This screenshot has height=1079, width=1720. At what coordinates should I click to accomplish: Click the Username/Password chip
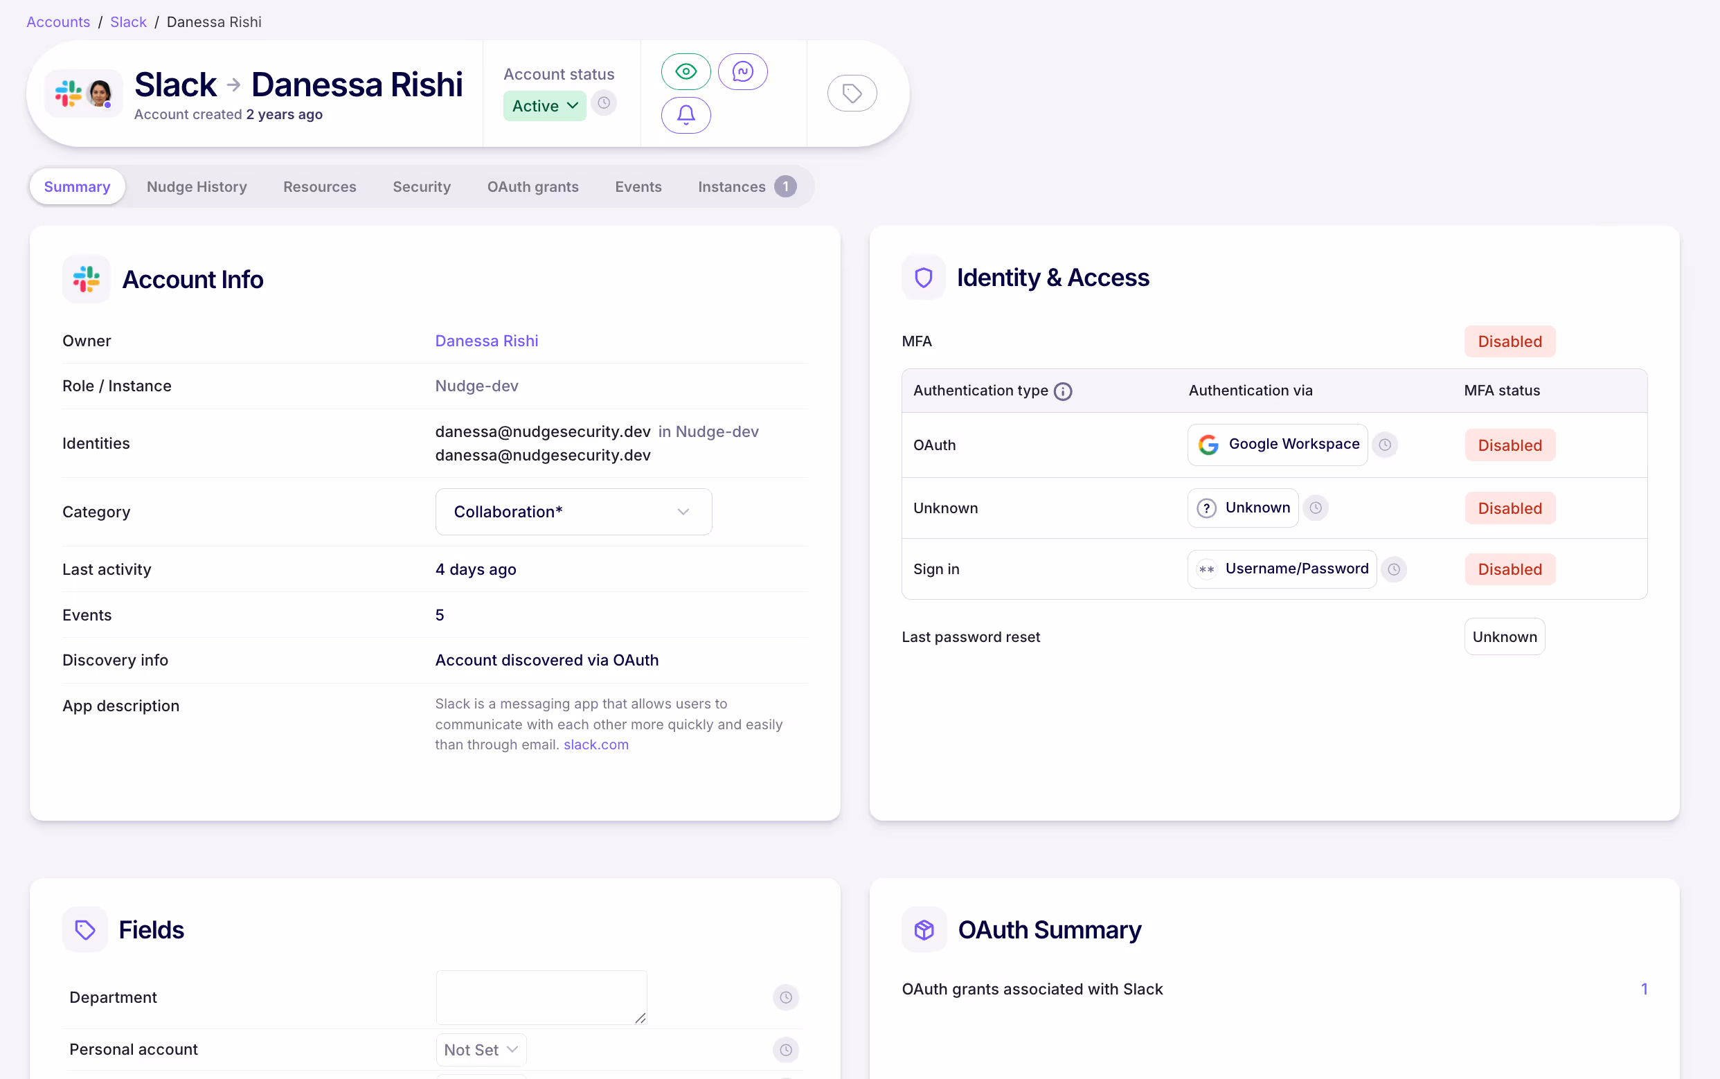coord(1281,569)
